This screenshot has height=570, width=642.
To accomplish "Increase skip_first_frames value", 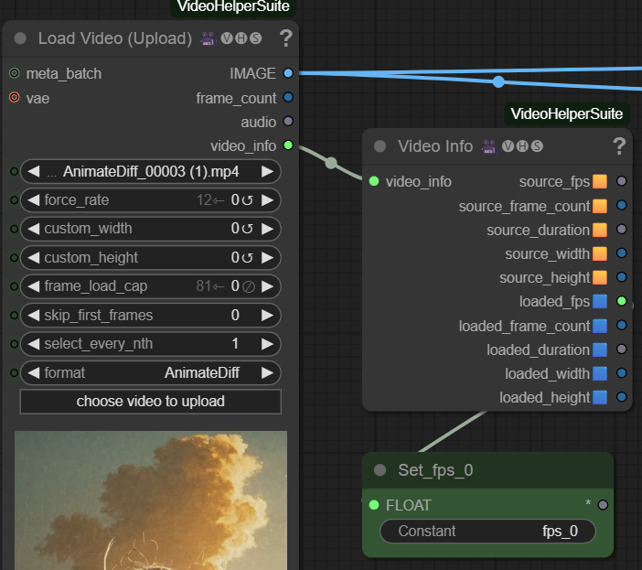I will 267,315.
